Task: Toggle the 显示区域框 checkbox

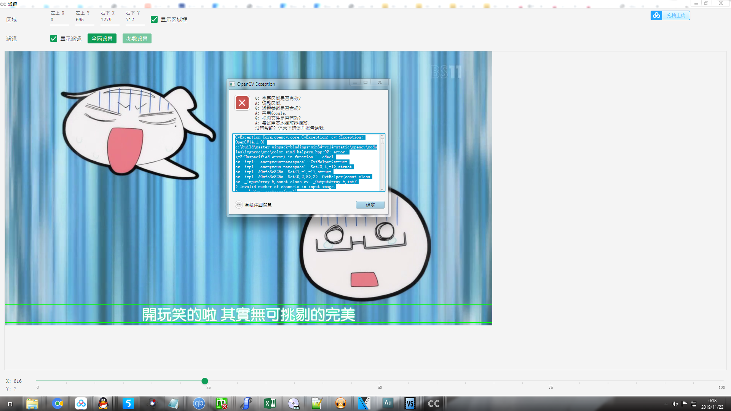Action: point(154,19)
